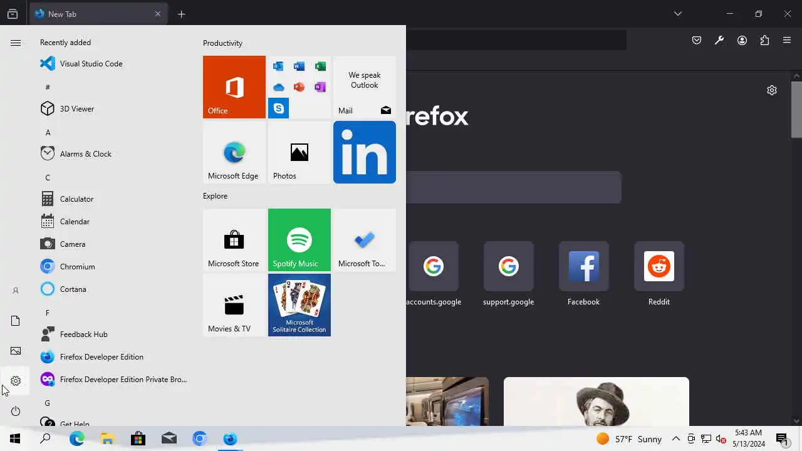
Task: Open File Explorer from the taskbar
Action: [x=107, y=438]
